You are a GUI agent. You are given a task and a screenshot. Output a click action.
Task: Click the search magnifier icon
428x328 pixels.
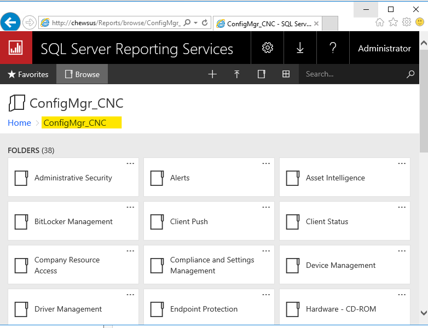point(410,74)
